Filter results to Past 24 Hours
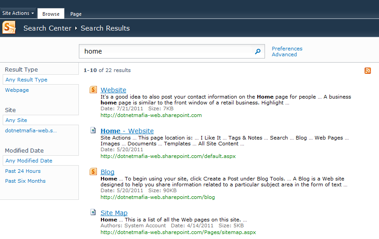 click(23, 171)
